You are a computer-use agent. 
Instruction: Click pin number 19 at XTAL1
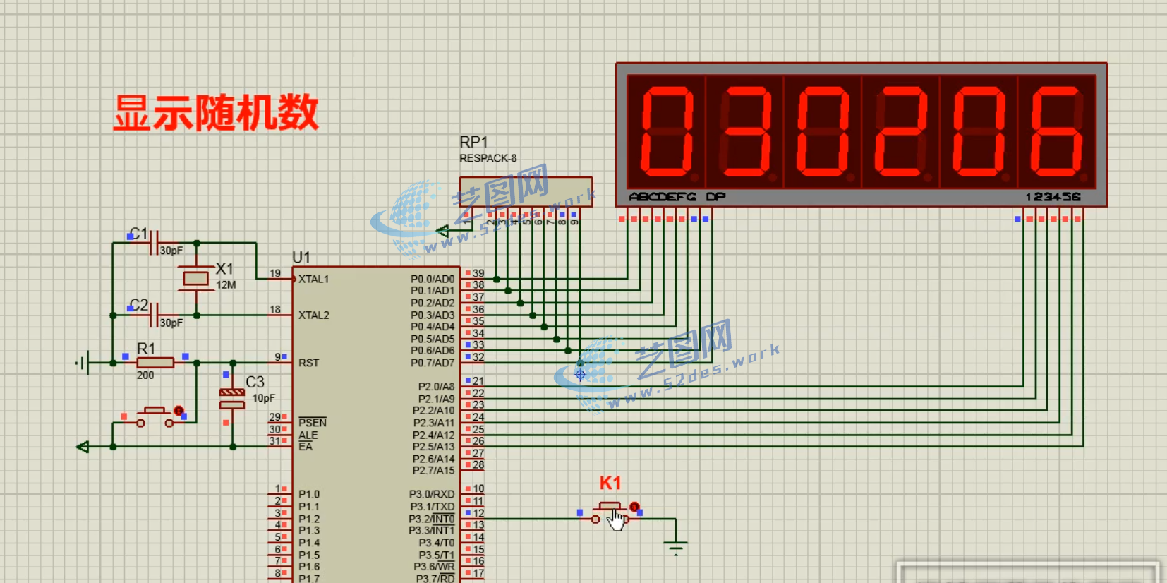[275, 273]
